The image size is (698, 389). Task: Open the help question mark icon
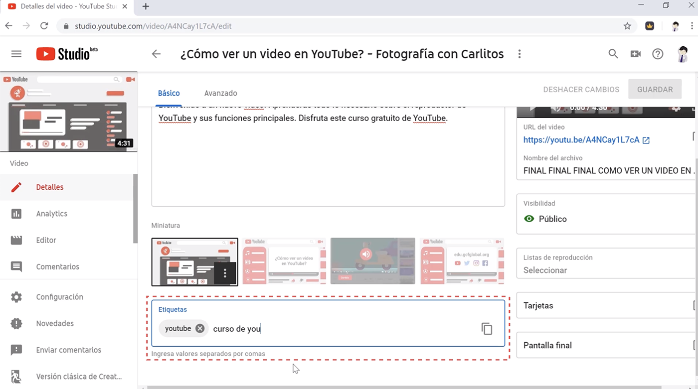(658, 54)
